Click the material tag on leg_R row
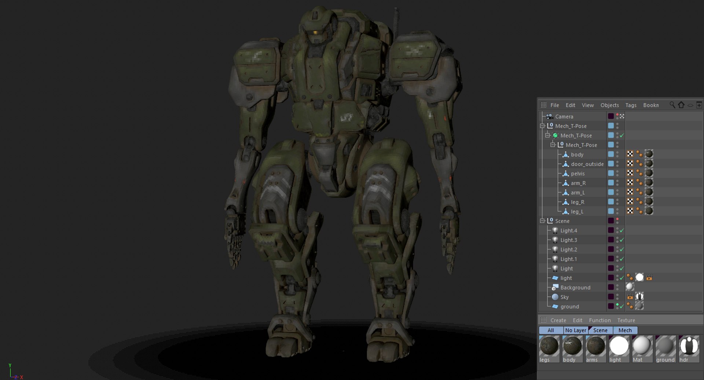704x380 pixels. pos(649,201)
